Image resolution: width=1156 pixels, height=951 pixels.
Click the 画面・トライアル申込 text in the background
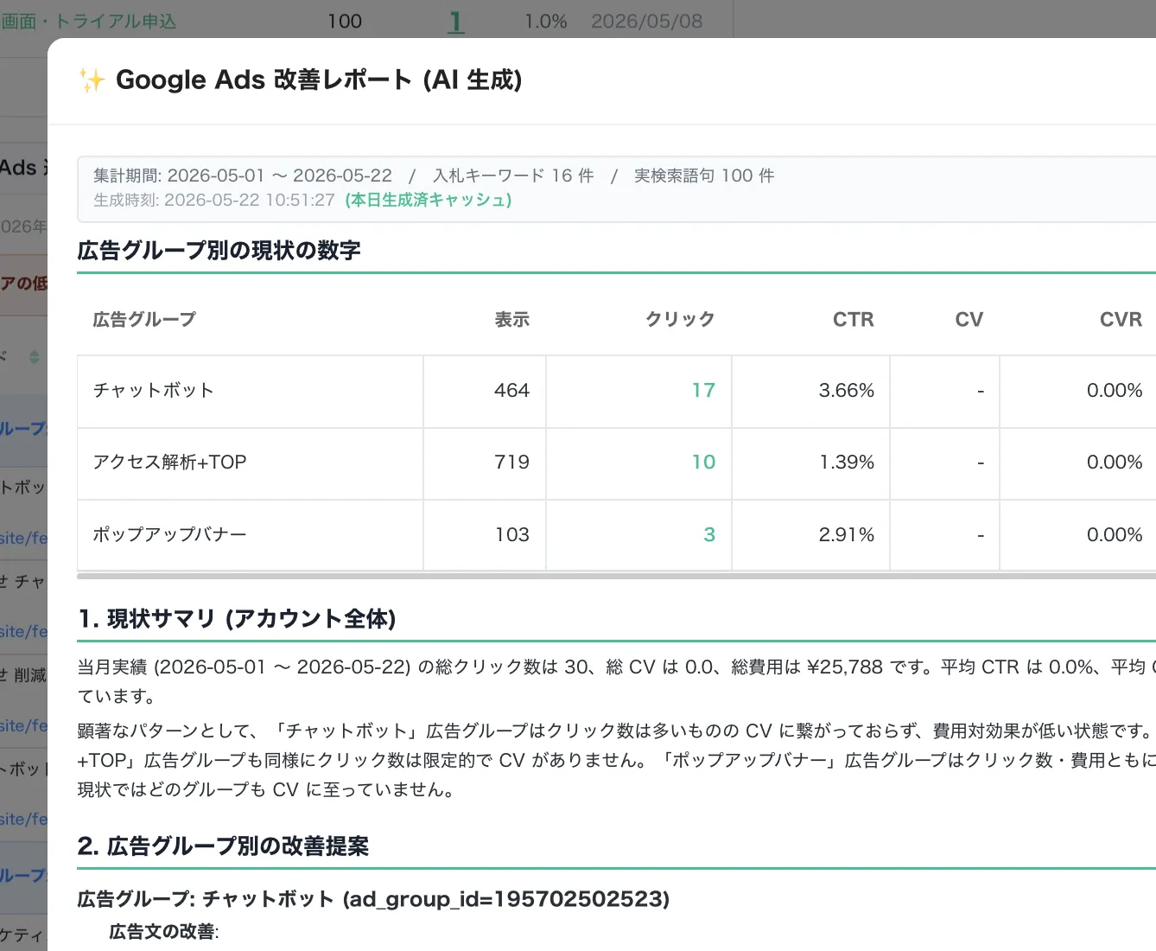coord(89,22)
